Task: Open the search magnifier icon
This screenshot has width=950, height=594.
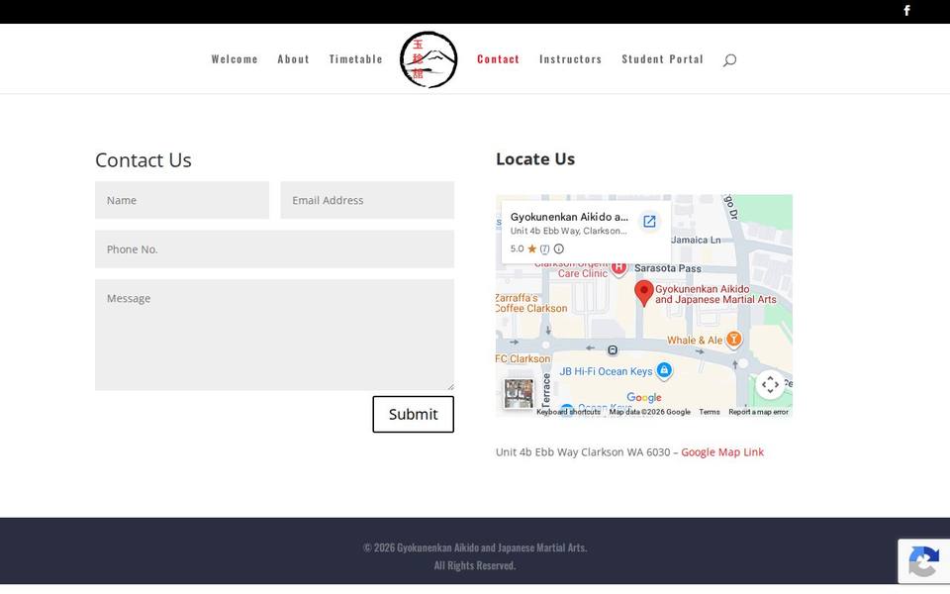Action: [729, 59]
